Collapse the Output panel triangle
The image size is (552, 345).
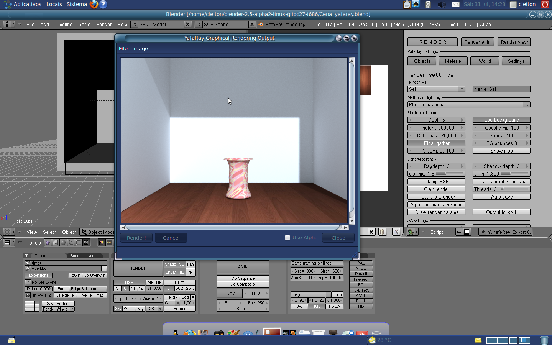pyautogui.click(x=26, y=256)
